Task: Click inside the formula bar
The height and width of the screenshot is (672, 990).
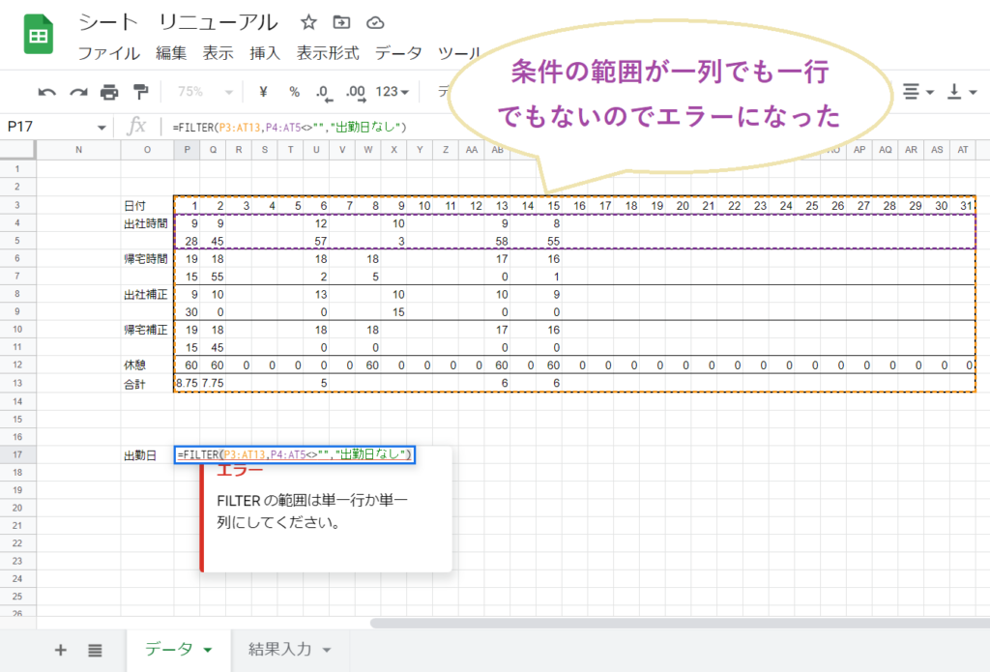Action: pos(290,125)
